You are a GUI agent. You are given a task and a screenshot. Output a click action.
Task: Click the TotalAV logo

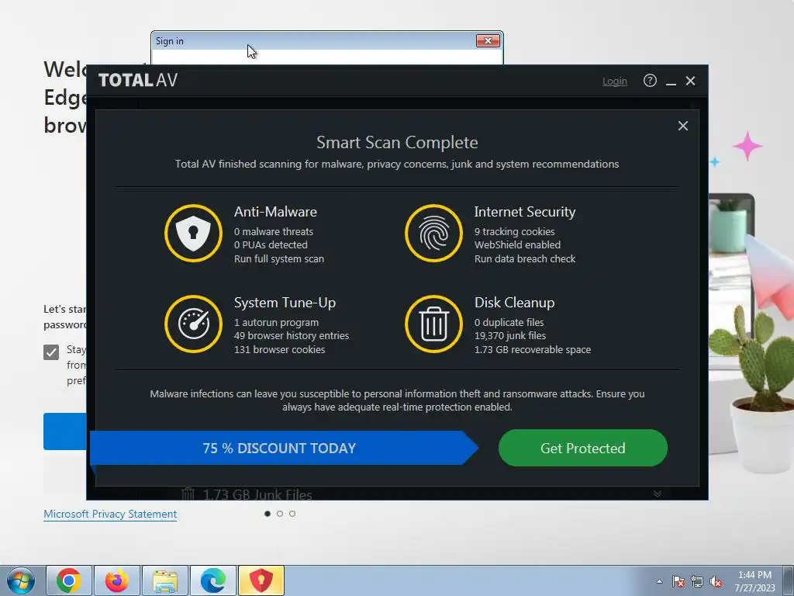coord(138,80)
